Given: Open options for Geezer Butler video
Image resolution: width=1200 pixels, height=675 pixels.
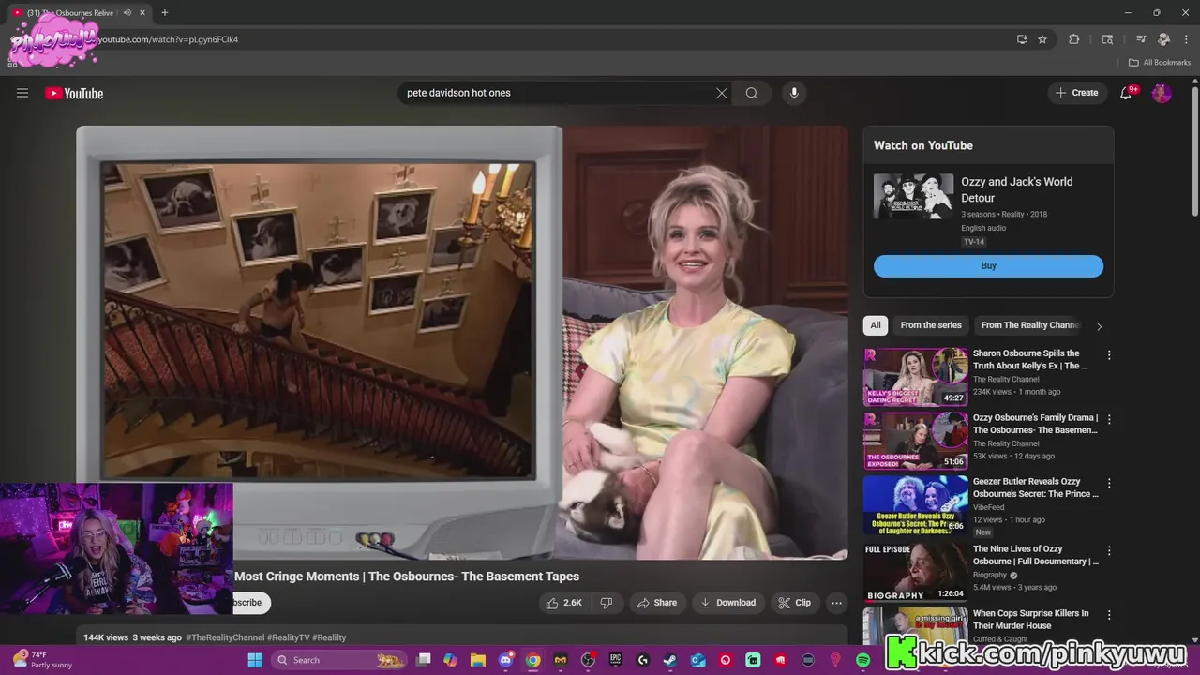Looking at the screenshot, I should 1109,484.
